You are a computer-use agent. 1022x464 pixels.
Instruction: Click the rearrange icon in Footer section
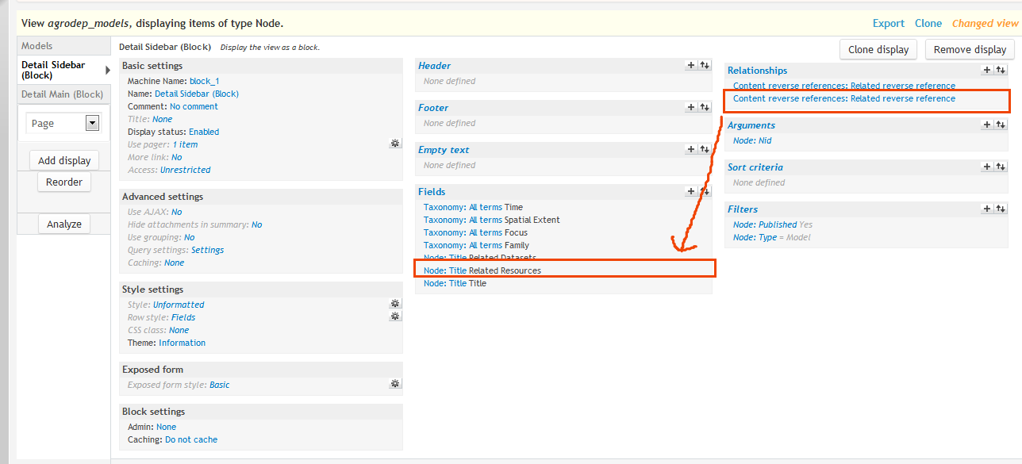[x=704, y=108]
